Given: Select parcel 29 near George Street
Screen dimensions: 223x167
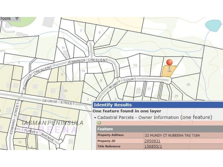Looking at the screenshot, I should coord(66,91).
